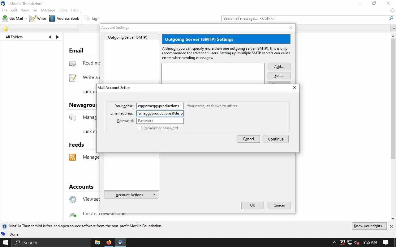Click OK in Account Settings
Screen dimensions: 396x247
coord(252,205)
